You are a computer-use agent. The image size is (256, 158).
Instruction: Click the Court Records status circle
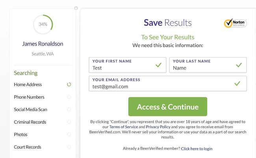coord(69,147)
